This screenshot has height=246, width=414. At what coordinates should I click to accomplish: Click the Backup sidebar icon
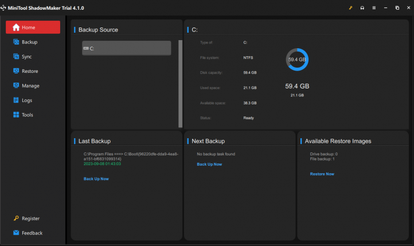coord(16,42)
